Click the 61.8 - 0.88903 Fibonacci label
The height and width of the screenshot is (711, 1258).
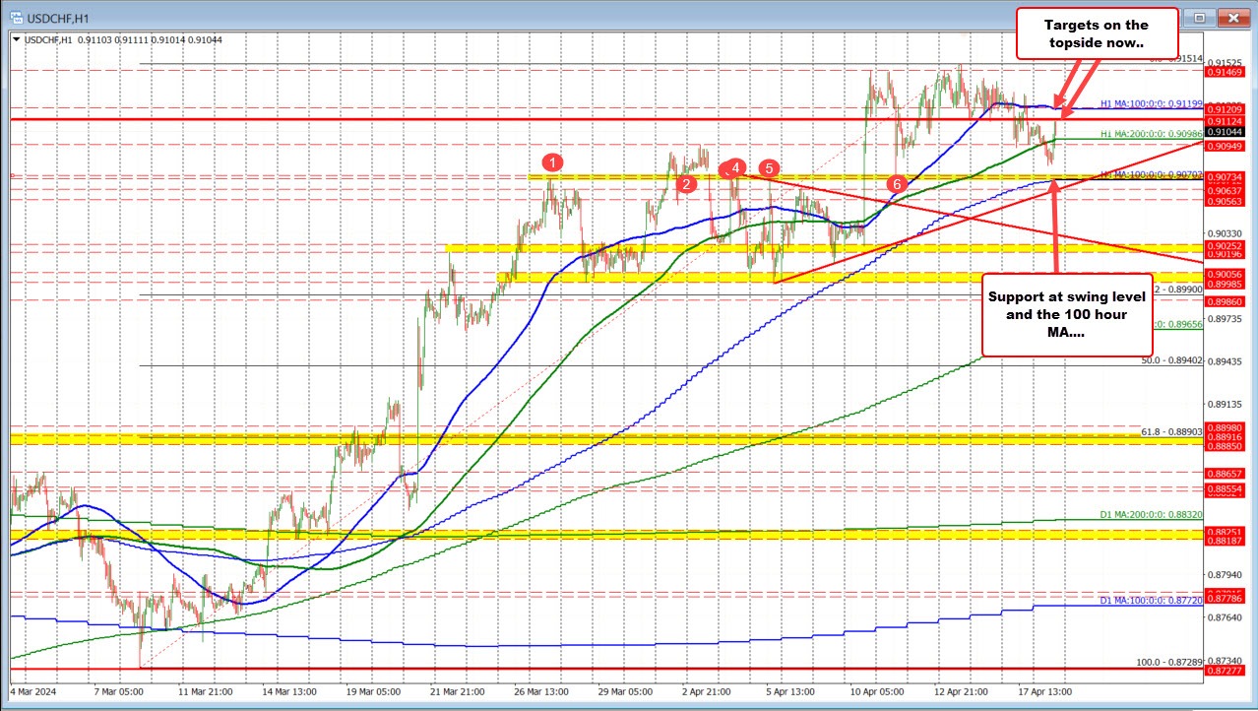coord(1171,431)
